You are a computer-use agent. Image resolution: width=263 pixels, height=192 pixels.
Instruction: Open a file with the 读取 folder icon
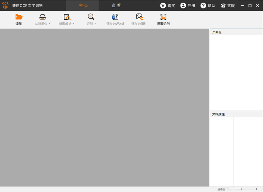[x=19, y=17]
